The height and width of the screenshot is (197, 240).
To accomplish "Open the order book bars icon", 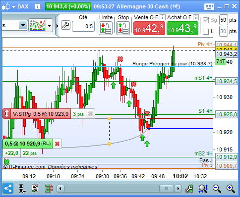I will [x=49, y=189].
